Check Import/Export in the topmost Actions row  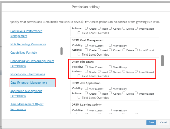(136, 28)
